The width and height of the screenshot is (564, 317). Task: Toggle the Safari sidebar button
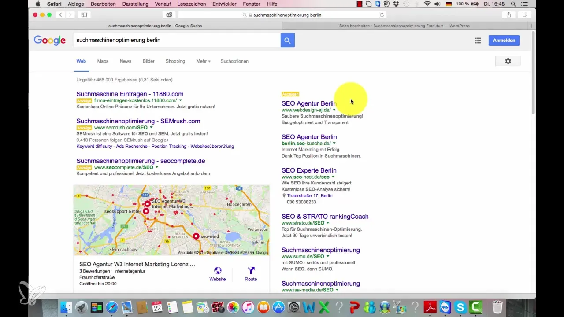pyautogui.click(x=84, y=15)
